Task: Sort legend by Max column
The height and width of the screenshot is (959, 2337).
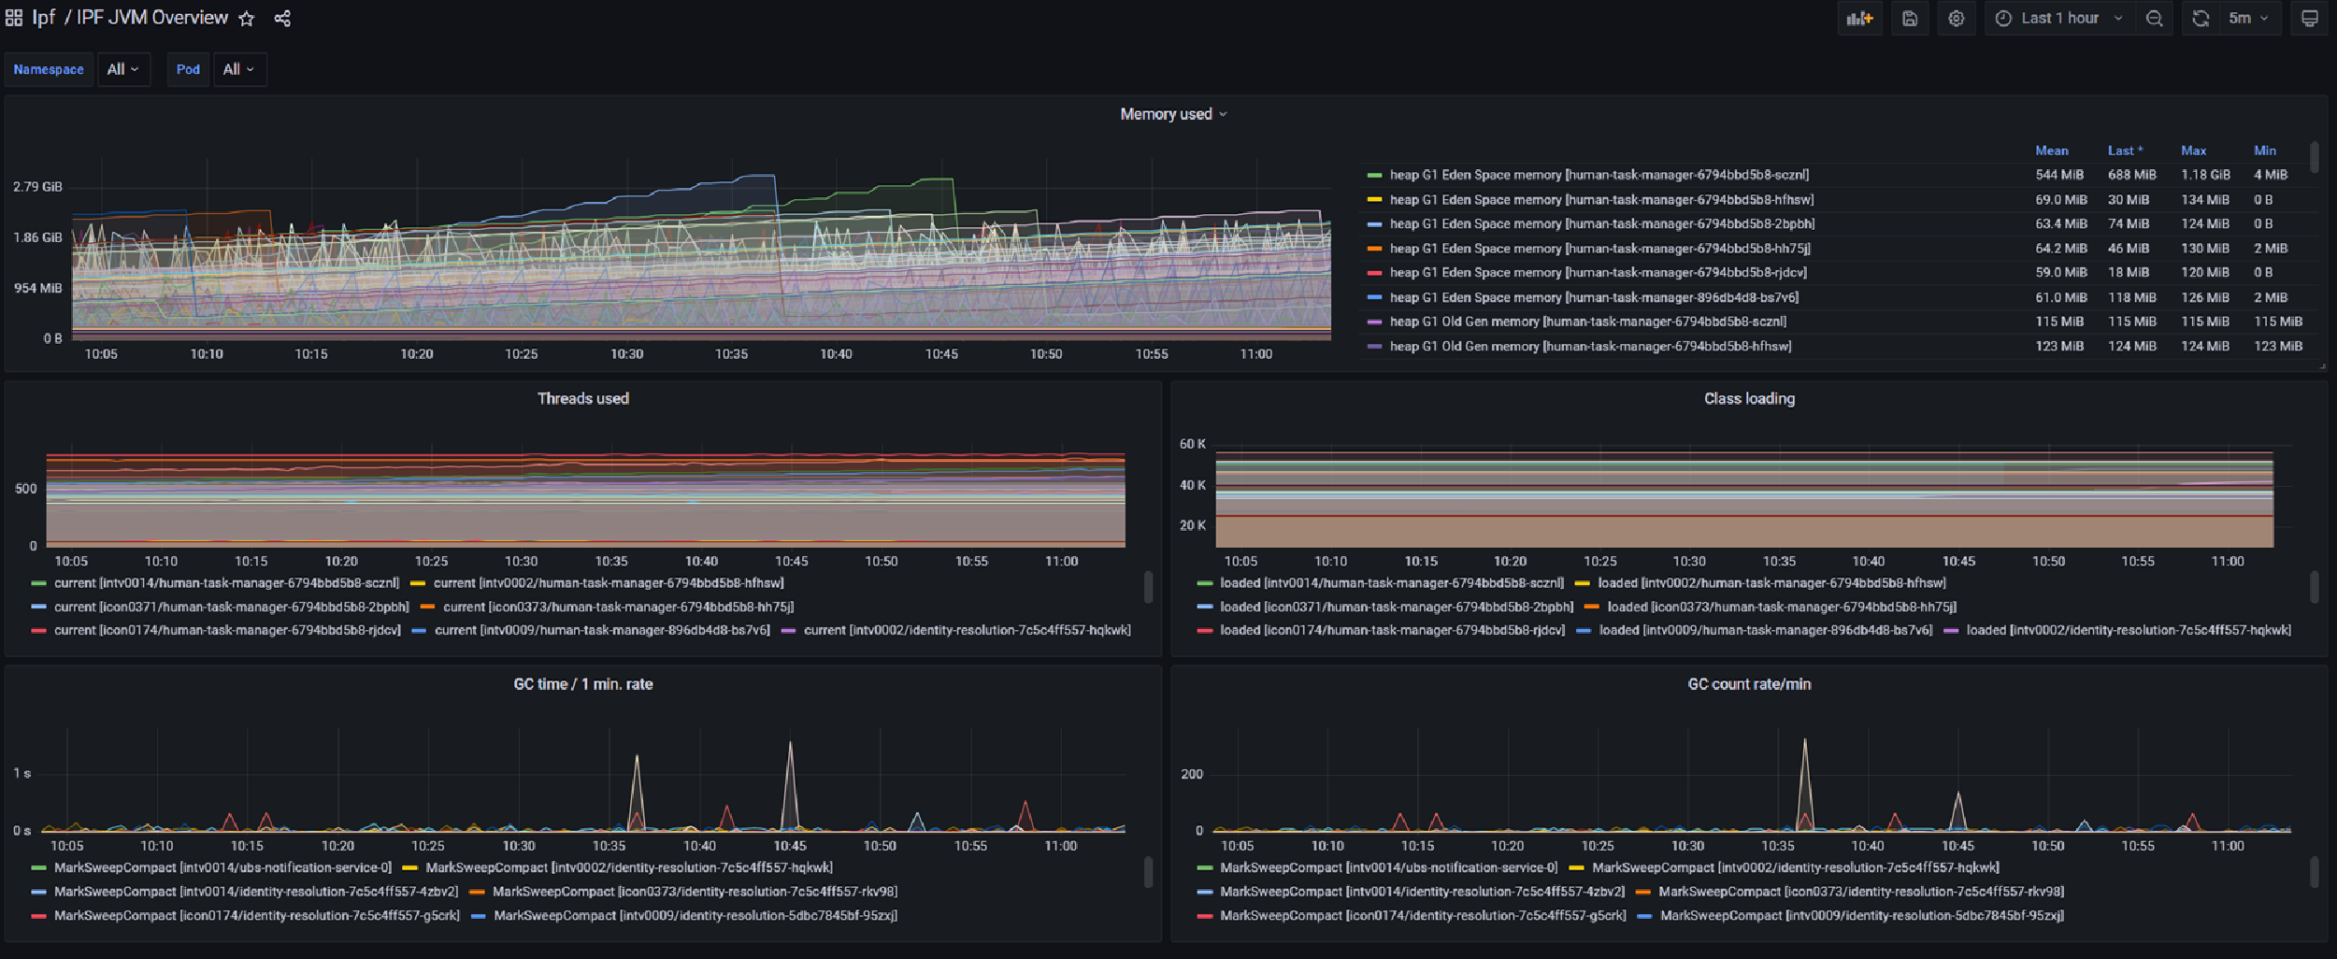Action: tap(2193, 150)
